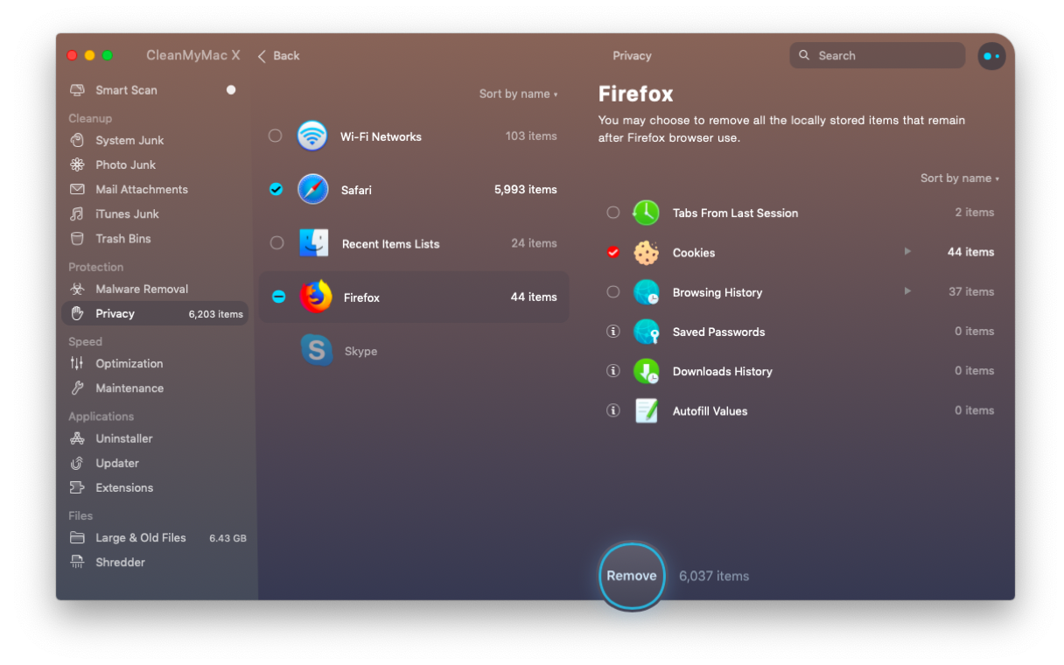The height and width of the screenshot is (665, 1064).
Task: Click the Saved Passwords globe-key icon
Action: pyautogui.click(x=646, y=332)
